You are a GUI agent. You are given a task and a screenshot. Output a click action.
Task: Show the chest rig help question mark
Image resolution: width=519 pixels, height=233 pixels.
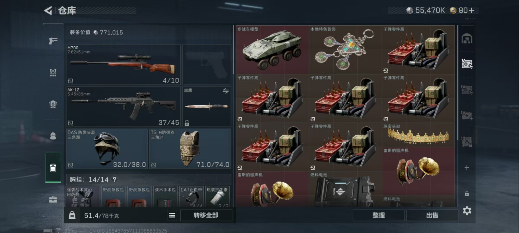coord(115,180)
